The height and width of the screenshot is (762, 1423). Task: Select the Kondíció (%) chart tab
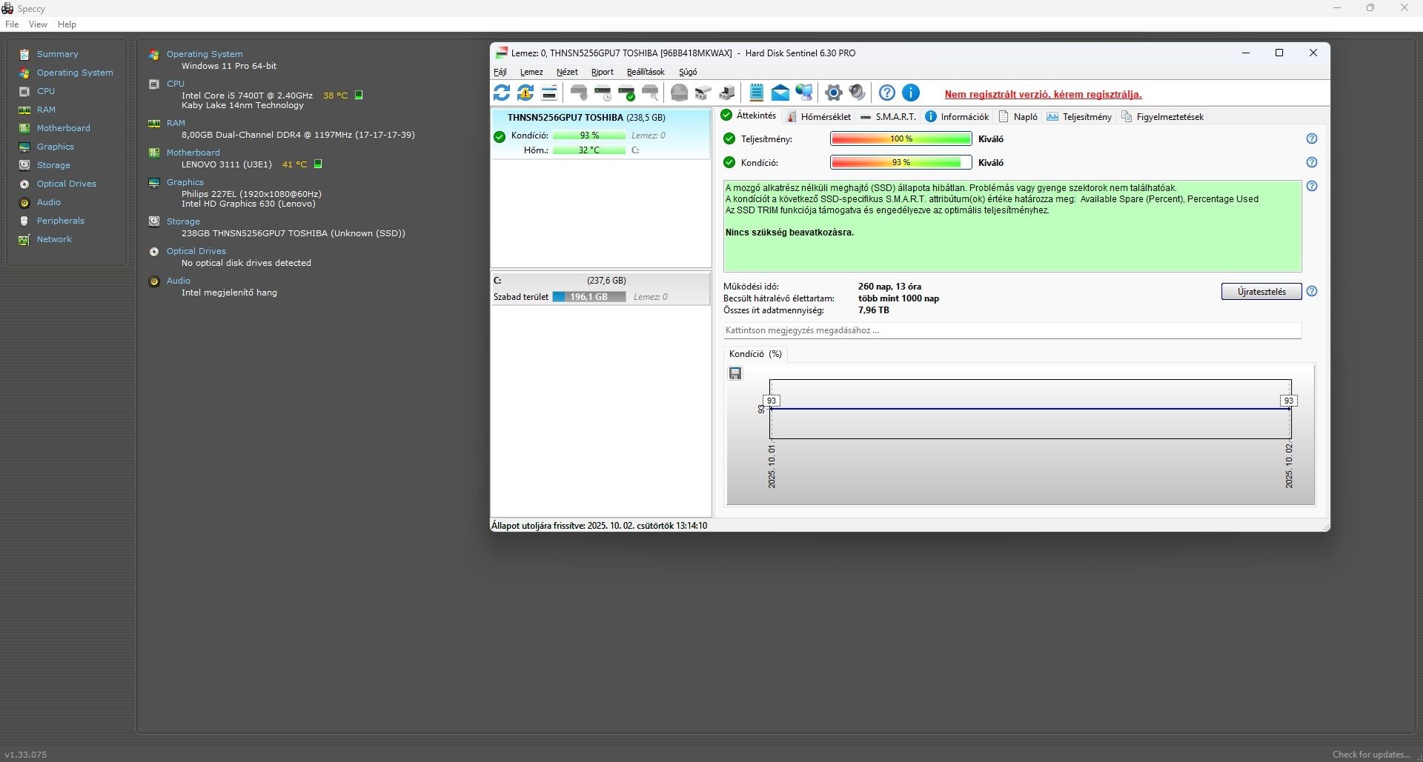[x=755, y=354]
